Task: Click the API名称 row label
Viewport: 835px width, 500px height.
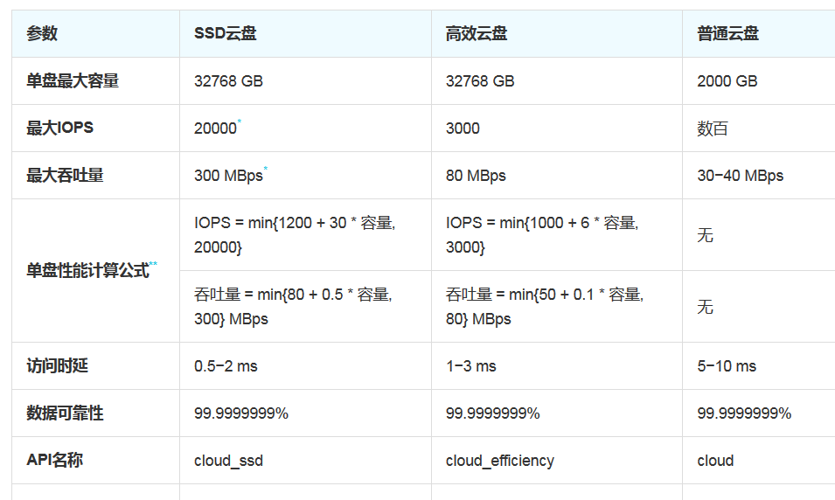Action: coord(55,460)
